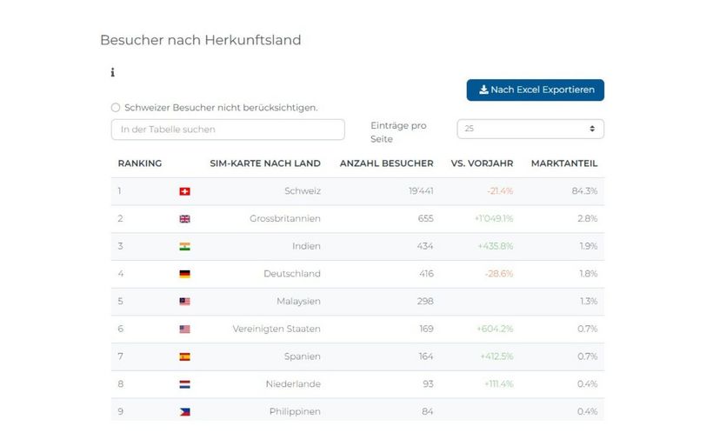Click the Germany flag icon

[x=184, y=274]
